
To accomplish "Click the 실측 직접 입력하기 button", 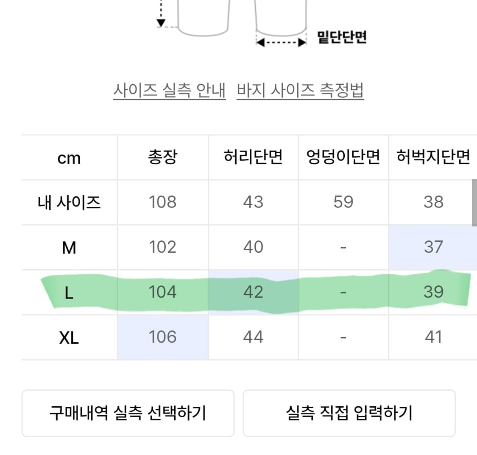I will (x=349, y=413).
